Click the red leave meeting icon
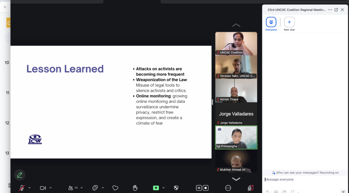 tap(250, 188)
